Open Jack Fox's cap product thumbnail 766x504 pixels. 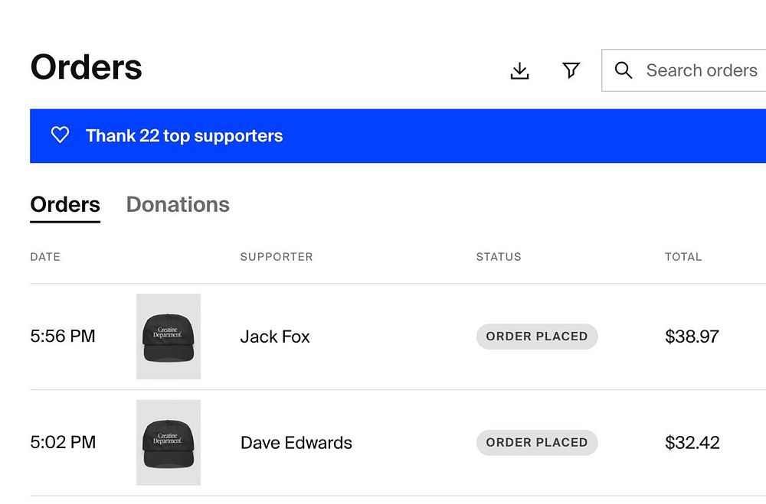click(169, 337)
